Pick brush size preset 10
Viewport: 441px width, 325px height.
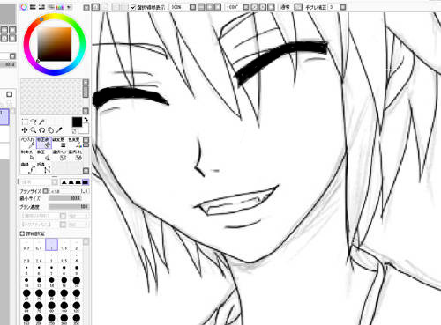26,283
